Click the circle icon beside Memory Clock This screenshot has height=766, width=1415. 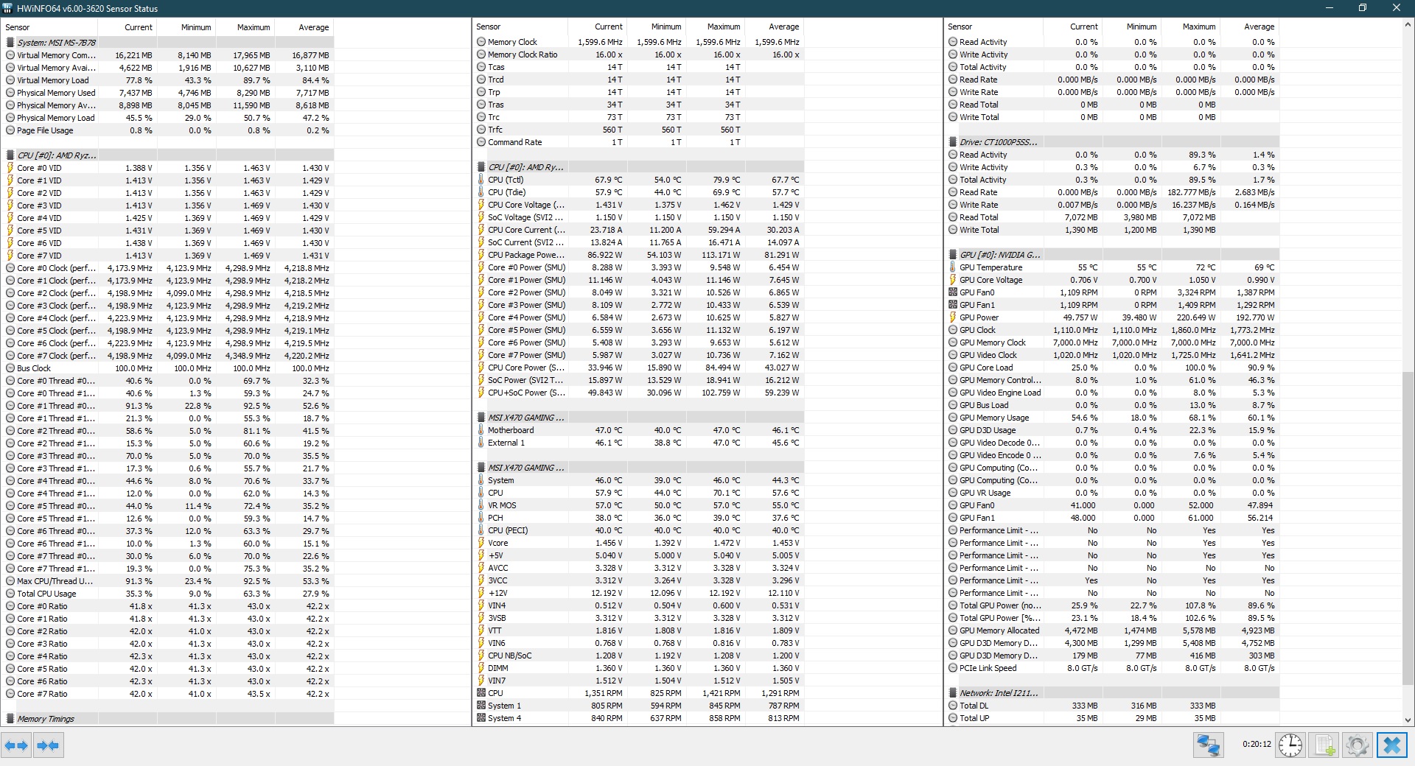coord(481,42)
